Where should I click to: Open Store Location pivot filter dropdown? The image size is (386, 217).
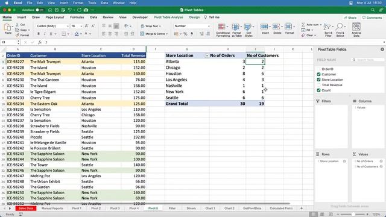(x=207, y=56)
